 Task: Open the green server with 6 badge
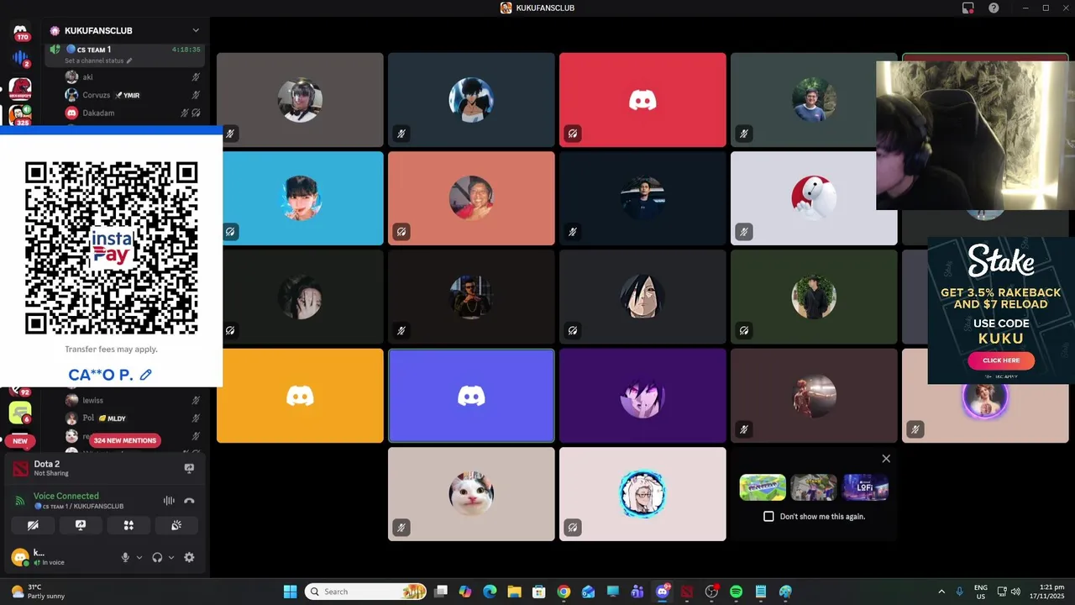pyautogui.click(x=20, y=412)
